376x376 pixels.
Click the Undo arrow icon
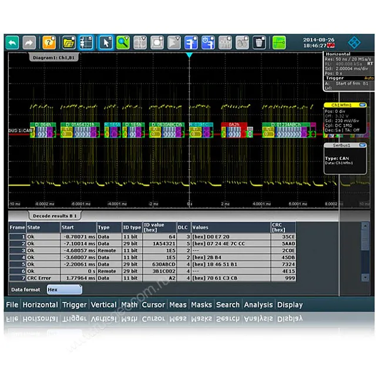pos(12,42)
